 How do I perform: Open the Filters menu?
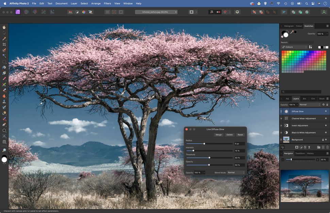pyautogui.click(x=107, y=3)
